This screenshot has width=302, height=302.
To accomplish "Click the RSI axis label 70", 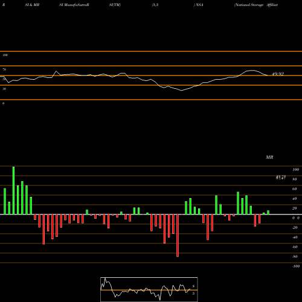I will coord(4,69).
